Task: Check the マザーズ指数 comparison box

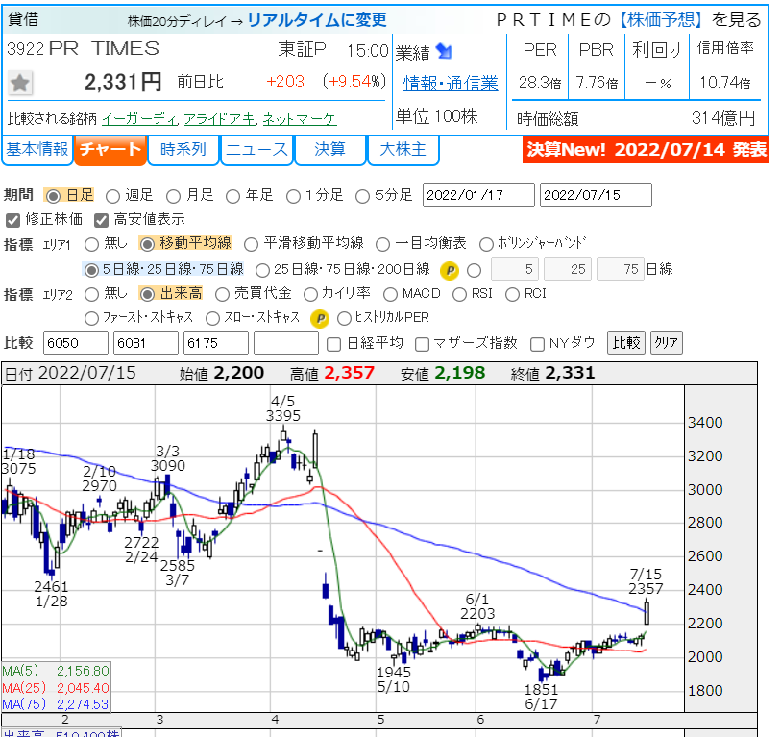Action: pos(422,344)
